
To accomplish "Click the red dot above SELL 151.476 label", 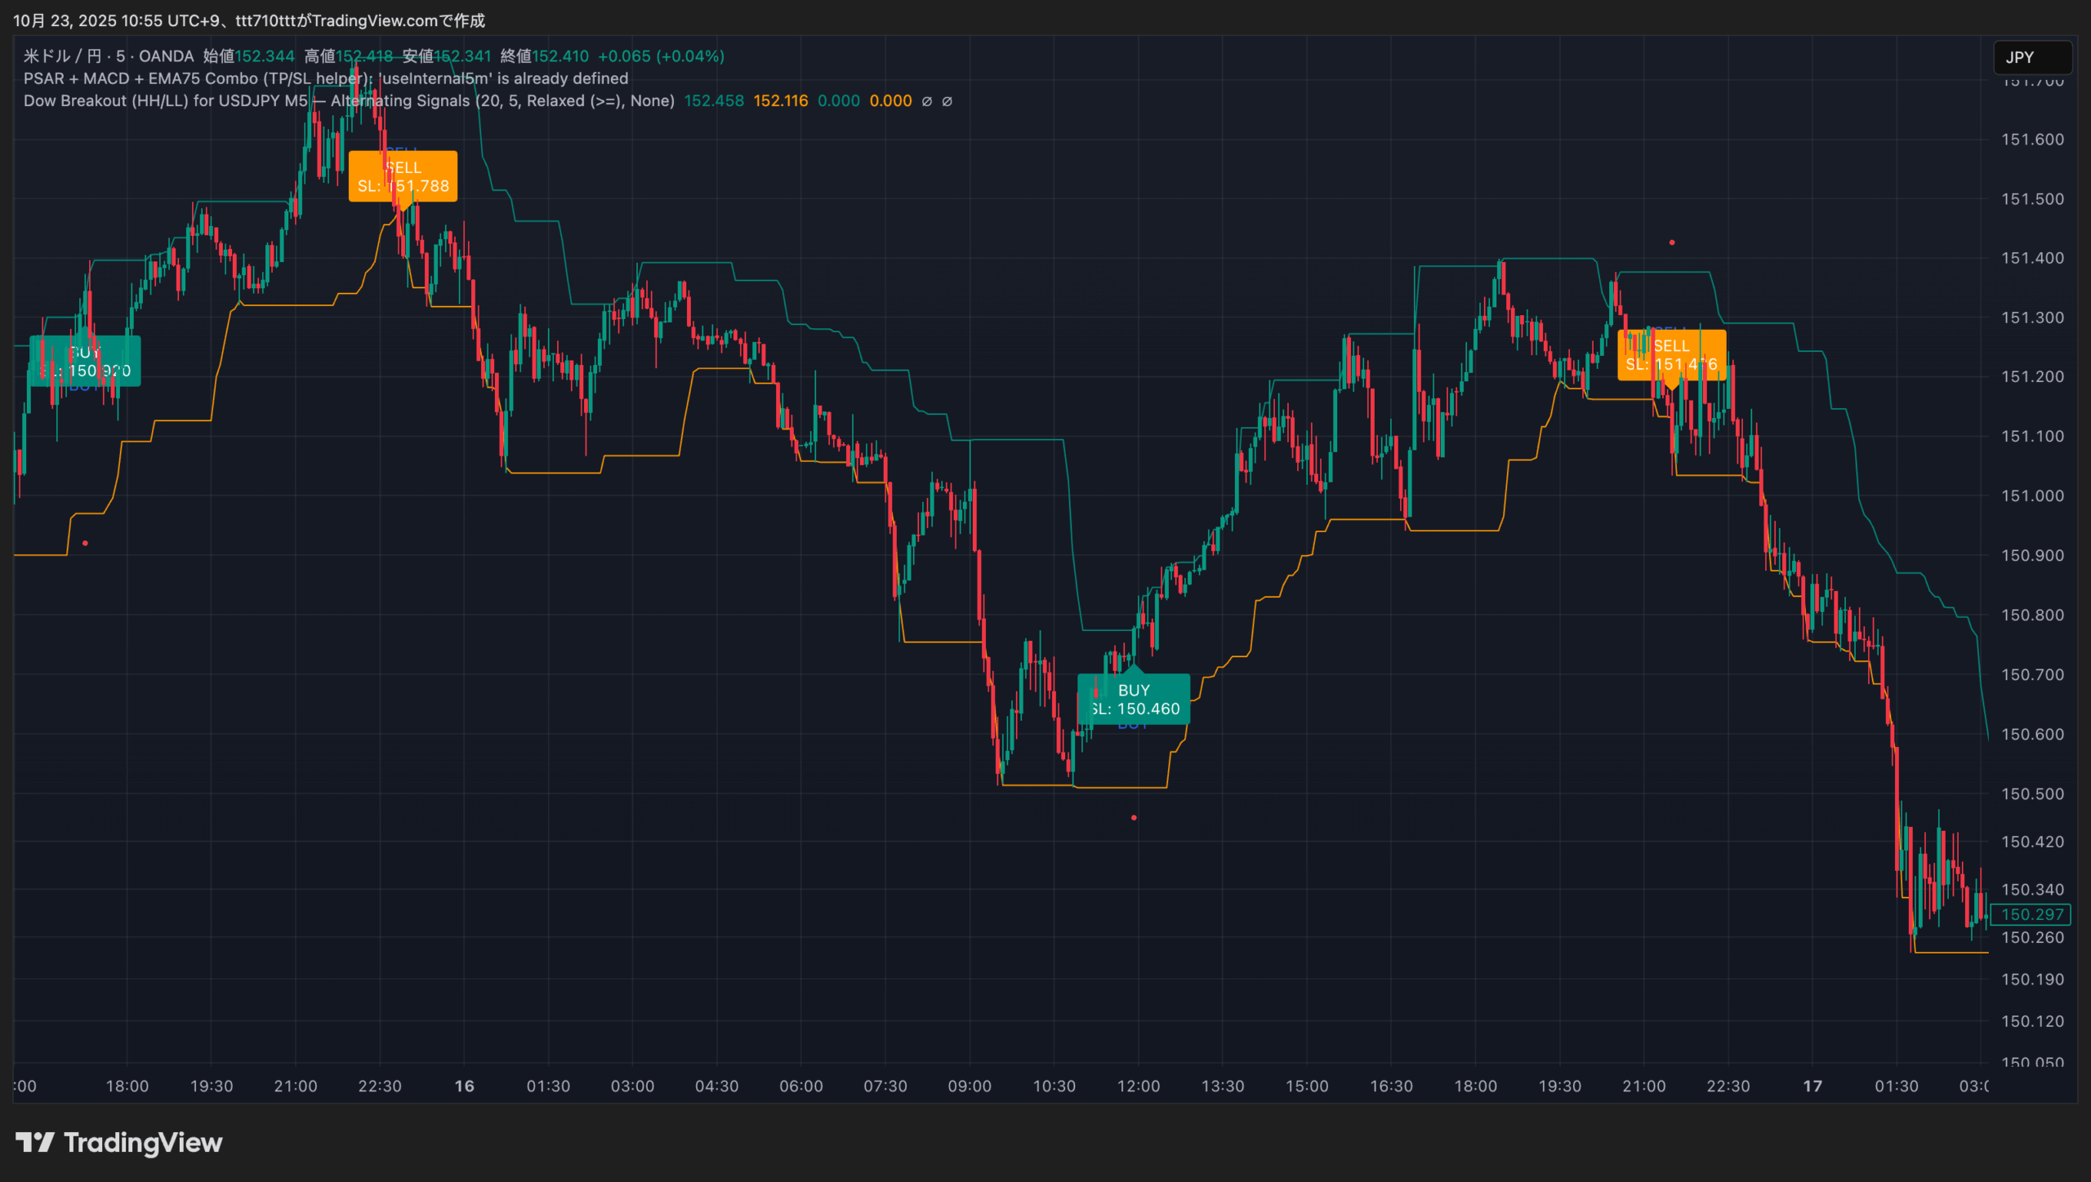I will pyautogui.click(x=1672, y=242).
